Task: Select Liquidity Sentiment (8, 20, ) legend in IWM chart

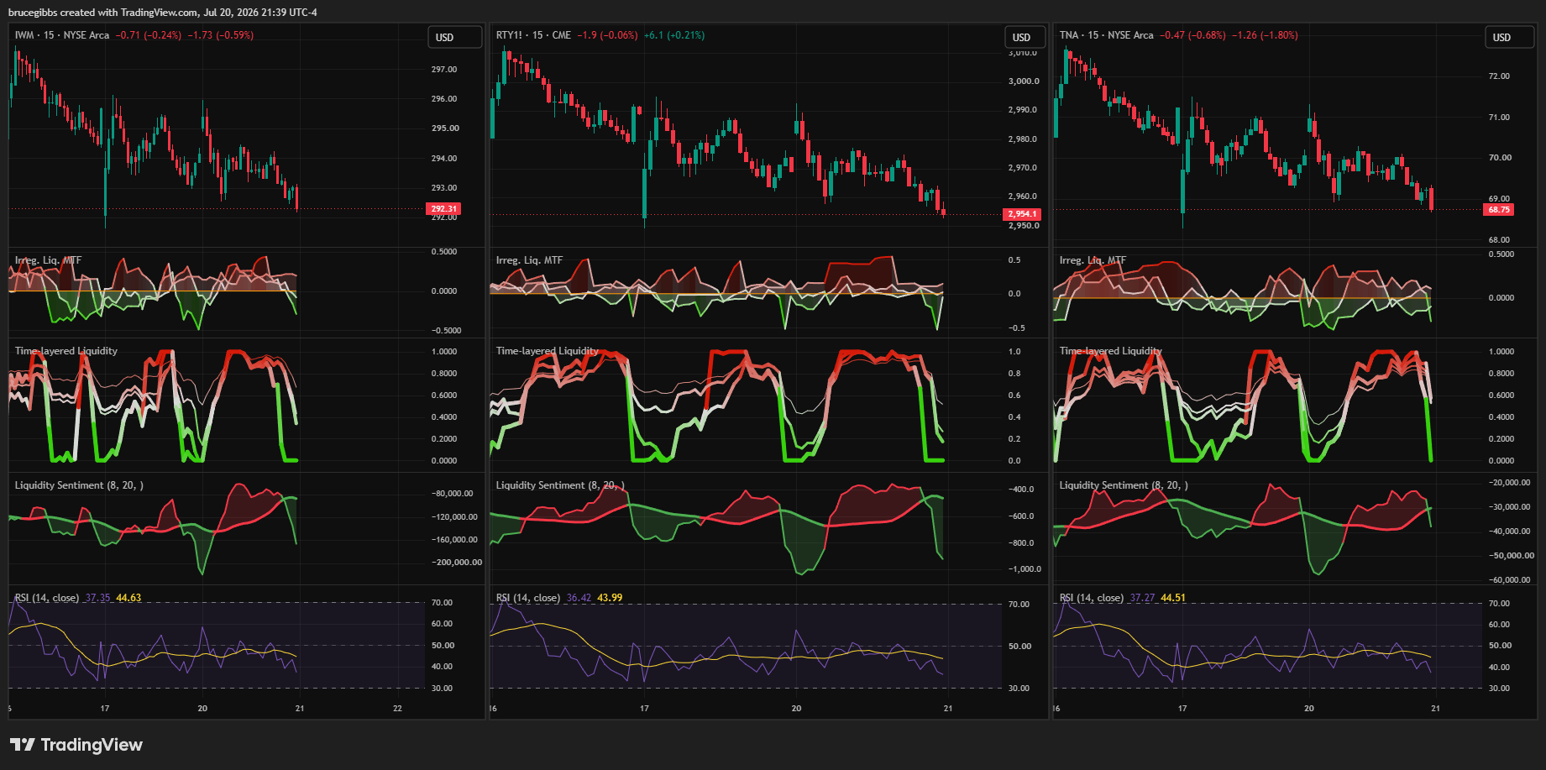Action: (x=79, y=485)
